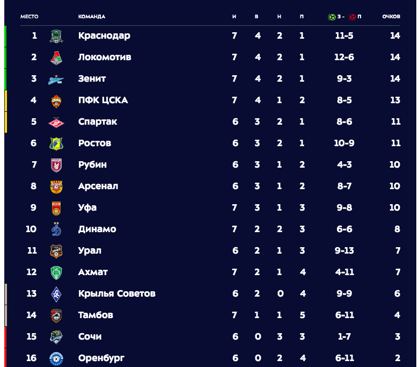Click the МЕСТО column header
Screen dimensions: 419x367
coord(30,17)
